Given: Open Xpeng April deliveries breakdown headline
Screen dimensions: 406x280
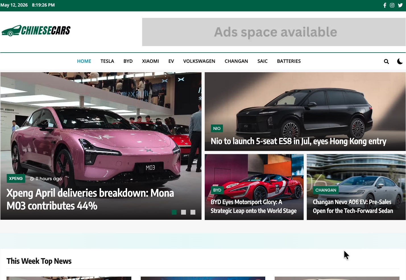Looking at the screenshot, I should click(x=90, y=199).
